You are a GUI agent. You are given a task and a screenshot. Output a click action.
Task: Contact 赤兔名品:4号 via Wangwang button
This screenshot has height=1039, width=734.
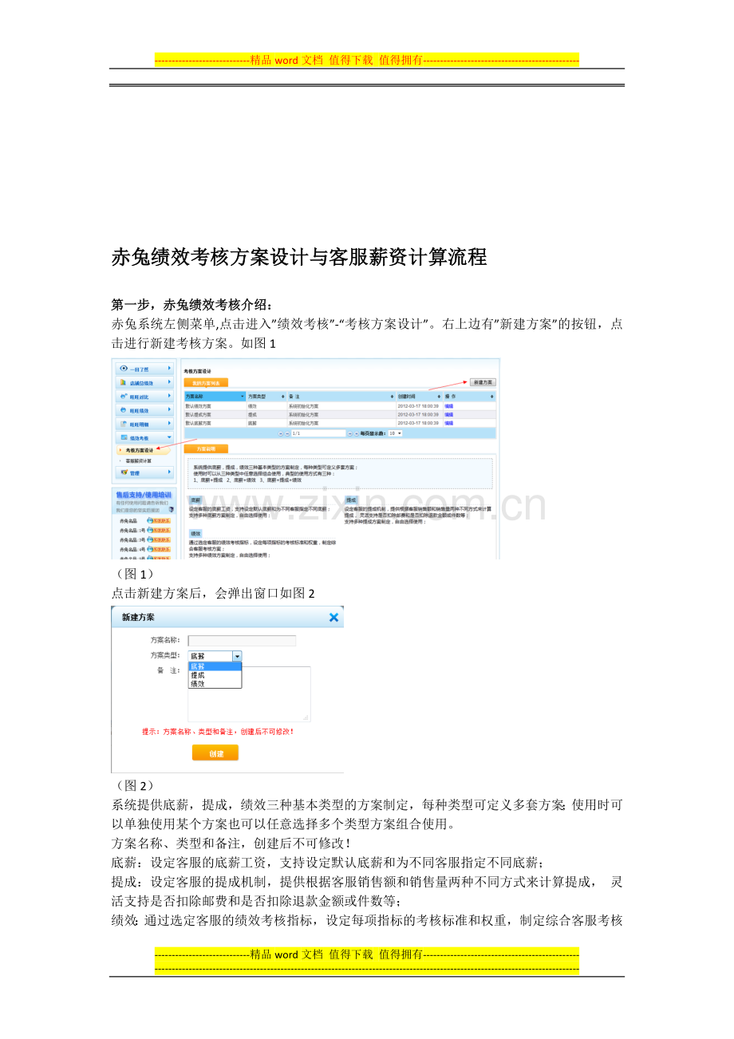coord(158,549)
